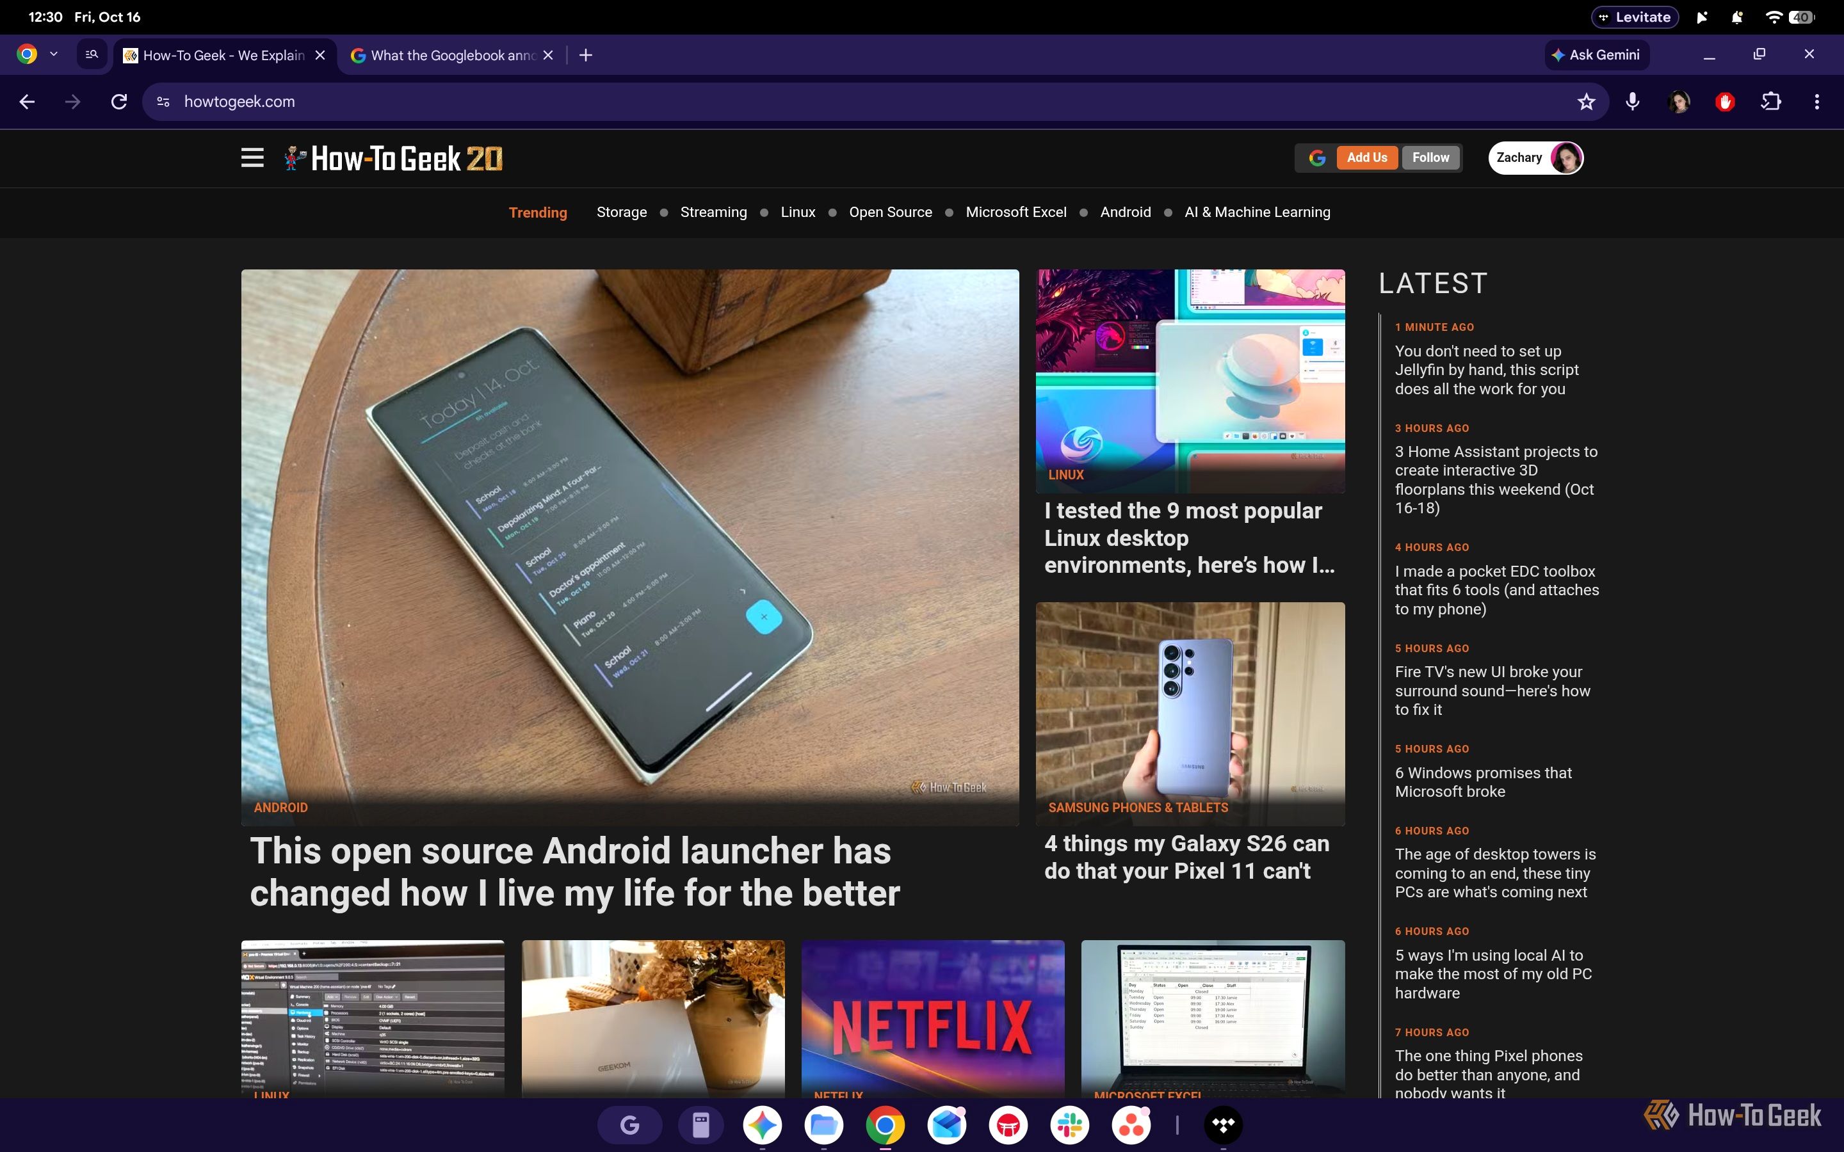Reload the howtogeek.com page
The width and height of the screenshot is (1844, 1152).
tap(119, 101)
